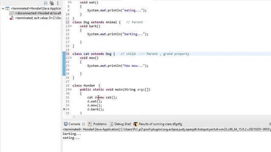Collapse the mow() method fold at line 21
This screenshot has height=152, width=271.
[x=71, y=58]
